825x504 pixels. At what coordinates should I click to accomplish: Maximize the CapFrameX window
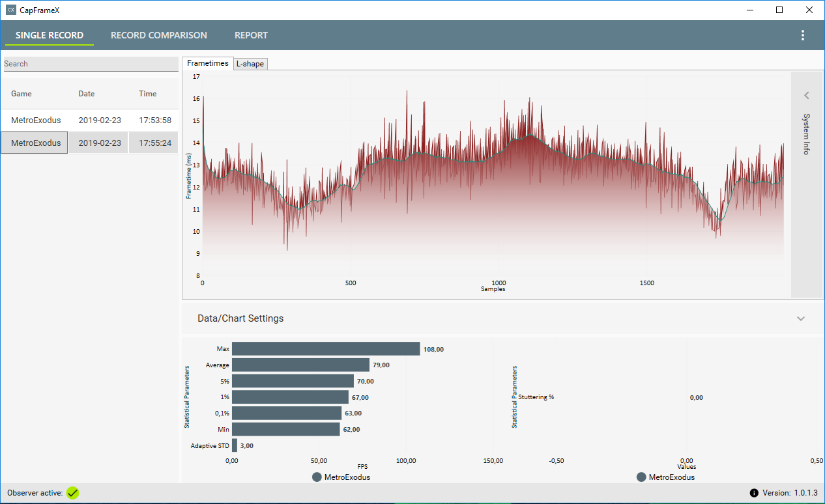[x=779, y=10]
